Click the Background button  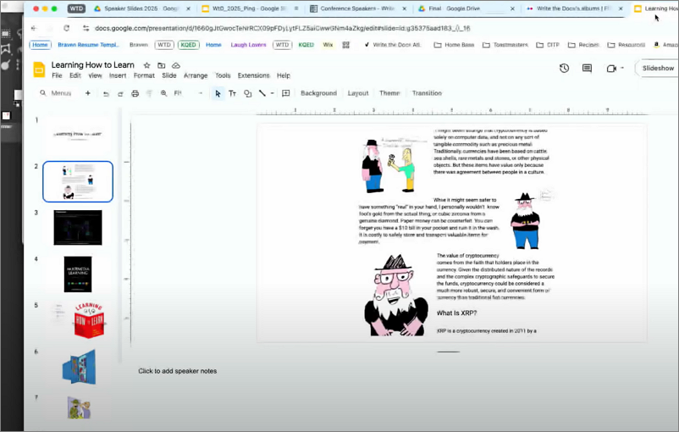[318, 93]
